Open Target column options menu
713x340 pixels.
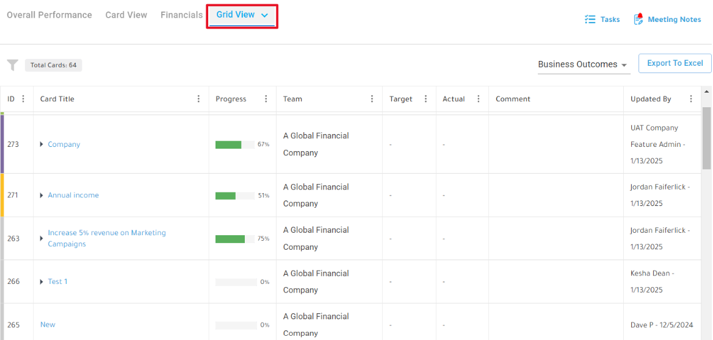425,99
